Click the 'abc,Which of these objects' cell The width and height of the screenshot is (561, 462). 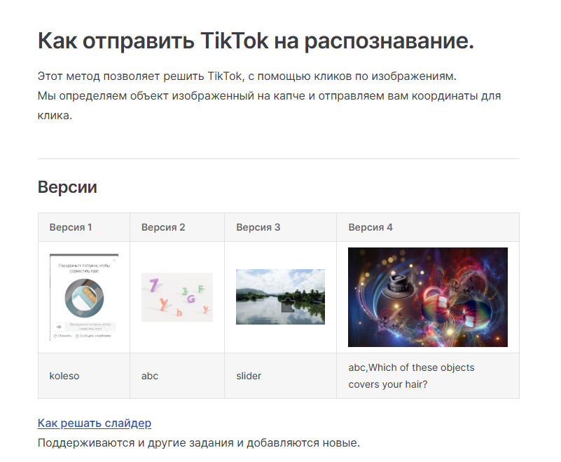pos(428,376)
